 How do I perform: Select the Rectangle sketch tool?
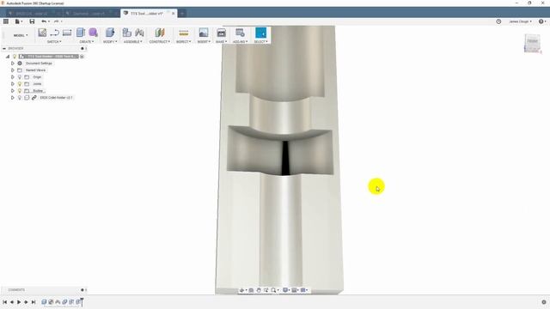[x=67, y=33]
